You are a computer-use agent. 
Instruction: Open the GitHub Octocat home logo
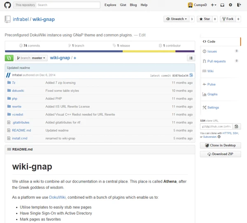point(7,5)
